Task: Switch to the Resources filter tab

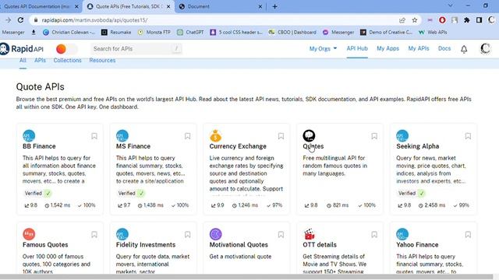Action: [102, 61]
